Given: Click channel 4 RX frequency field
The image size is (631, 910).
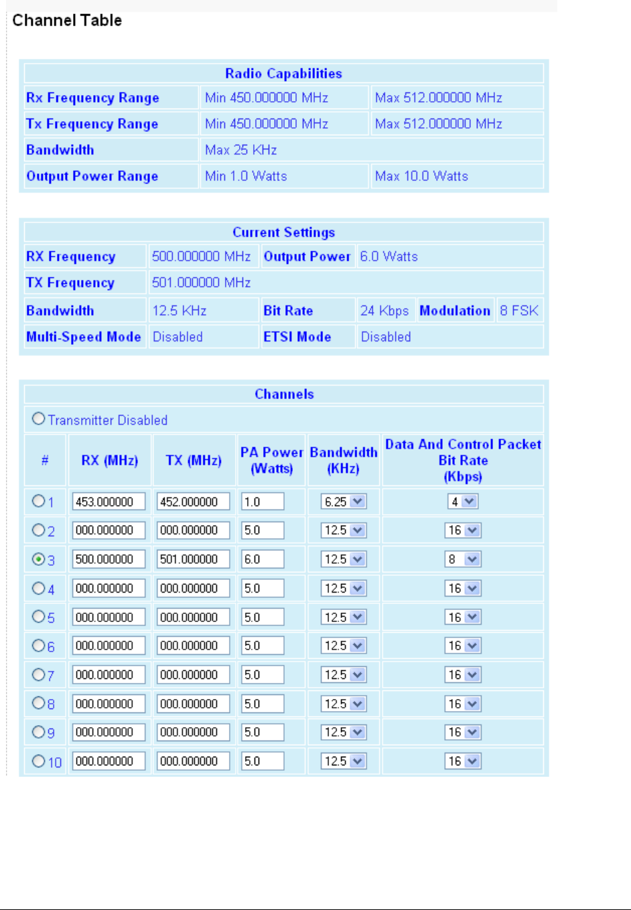Looking at the screenshot, I should coord(109,589).
